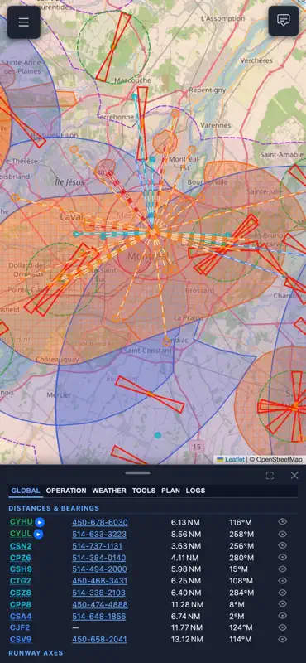Select the 6.13 NM distance value
Screen dimensions: 306x663
186,522
